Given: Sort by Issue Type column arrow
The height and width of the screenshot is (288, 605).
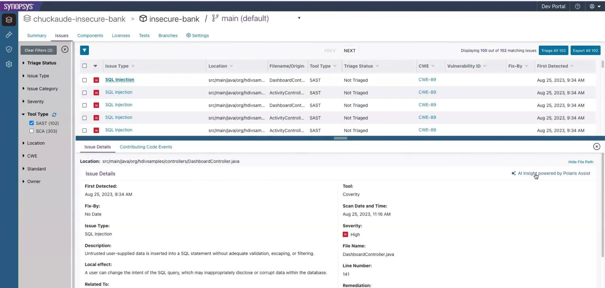Looking at the screenshot, I should [133, 66].
